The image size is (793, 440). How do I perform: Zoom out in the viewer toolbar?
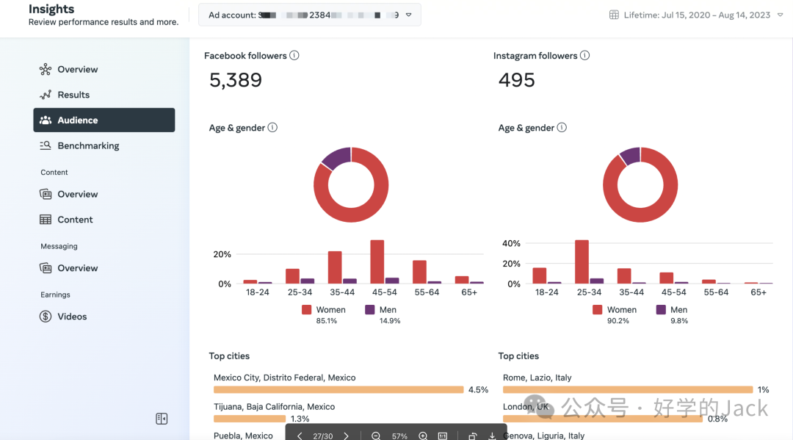(x=376, y=436)
